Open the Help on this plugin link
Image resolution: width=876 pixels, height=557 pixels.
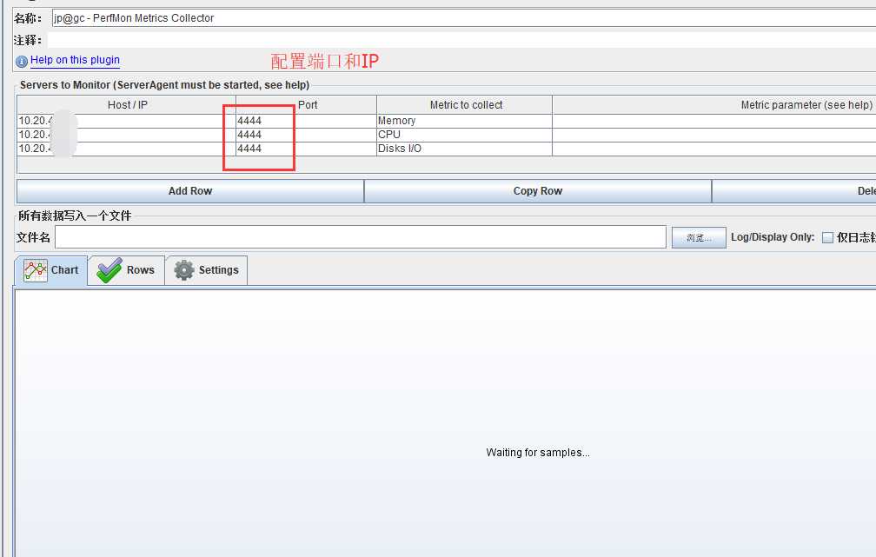[75, 60]
